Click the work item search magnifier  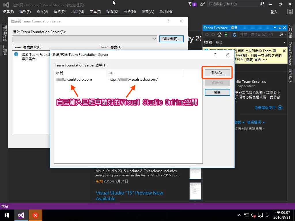tap(281, 35)
